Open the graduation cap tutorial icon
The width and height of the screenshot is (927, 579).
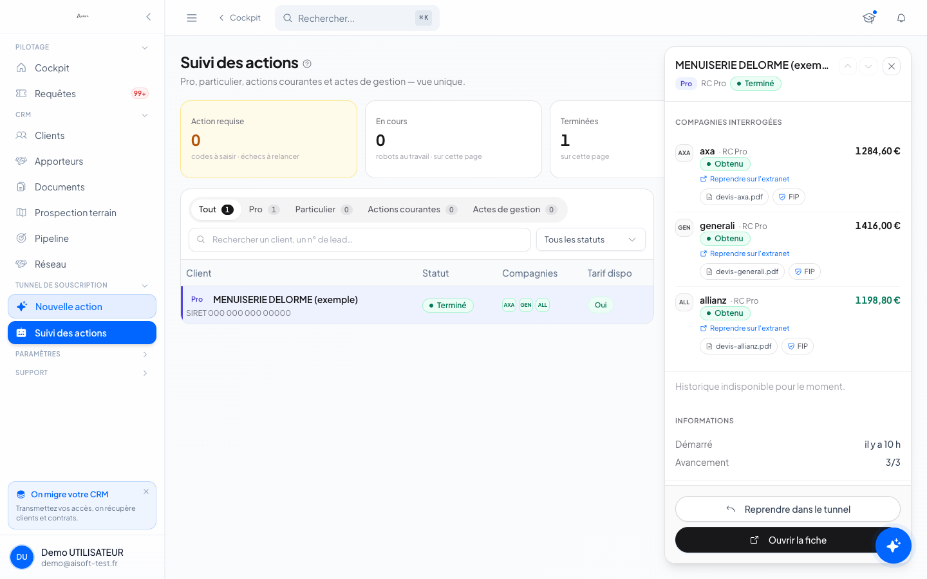pyautogui.click(x=869, y=18)
